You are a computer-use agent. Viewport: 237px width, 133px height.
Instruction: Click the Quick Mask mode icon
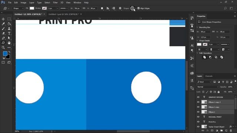3,62
